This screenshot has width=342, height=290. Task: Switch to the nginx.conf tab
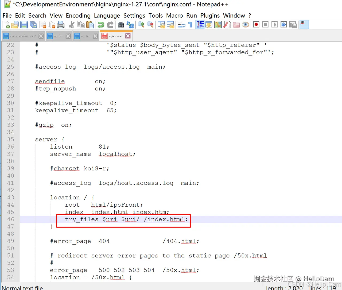pyautogui.click(x=116, y=36)
